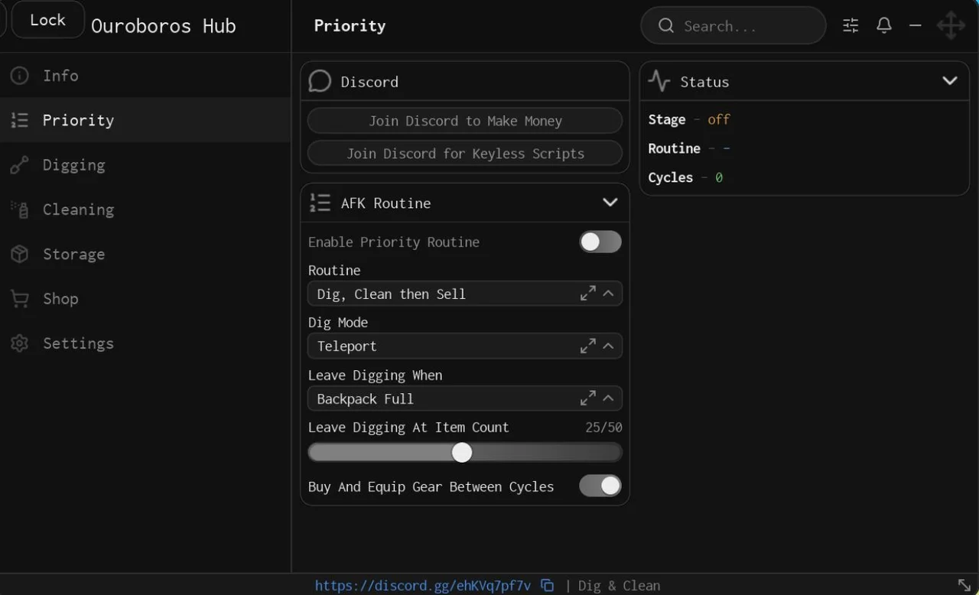This screenshot has width=979, height=595.
Task: Collapse the AFK Routine section chevron
Action: (x=610, y=203)
